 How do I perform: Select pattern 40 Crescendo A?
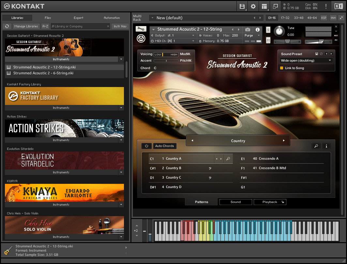pyautogui.click(x=281, y=158)
